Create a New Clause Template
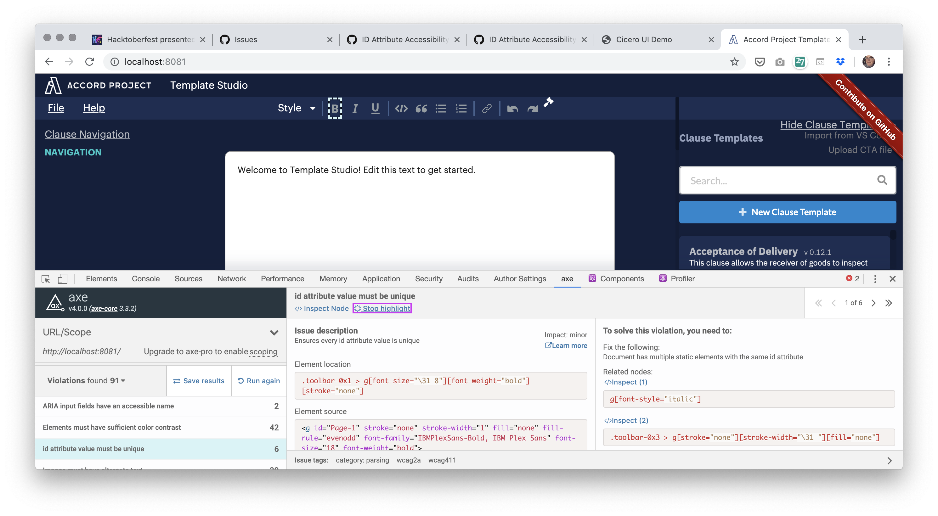938x516 pixels. pos(787,212)
